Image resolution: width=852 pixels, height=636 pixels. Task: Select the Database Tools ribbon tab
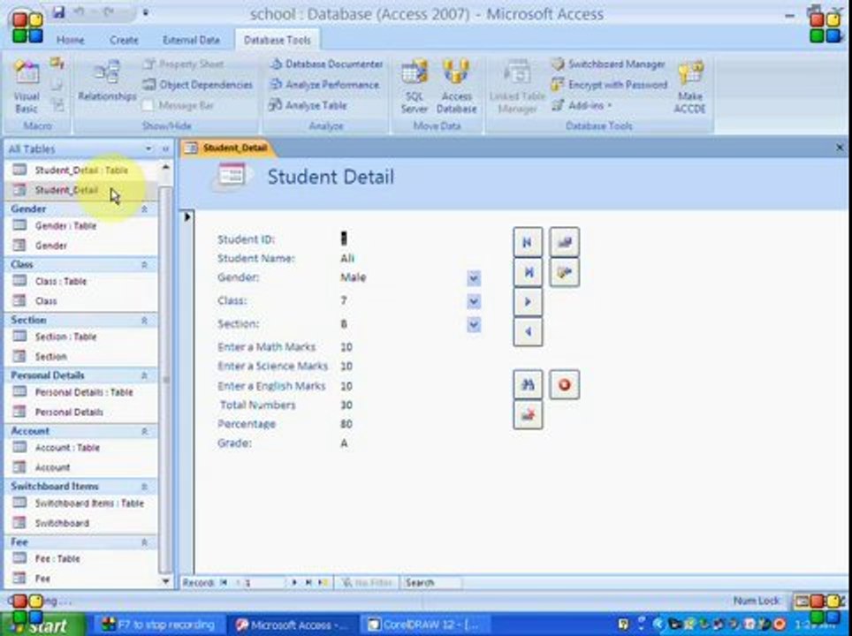(x=278, y=40)
